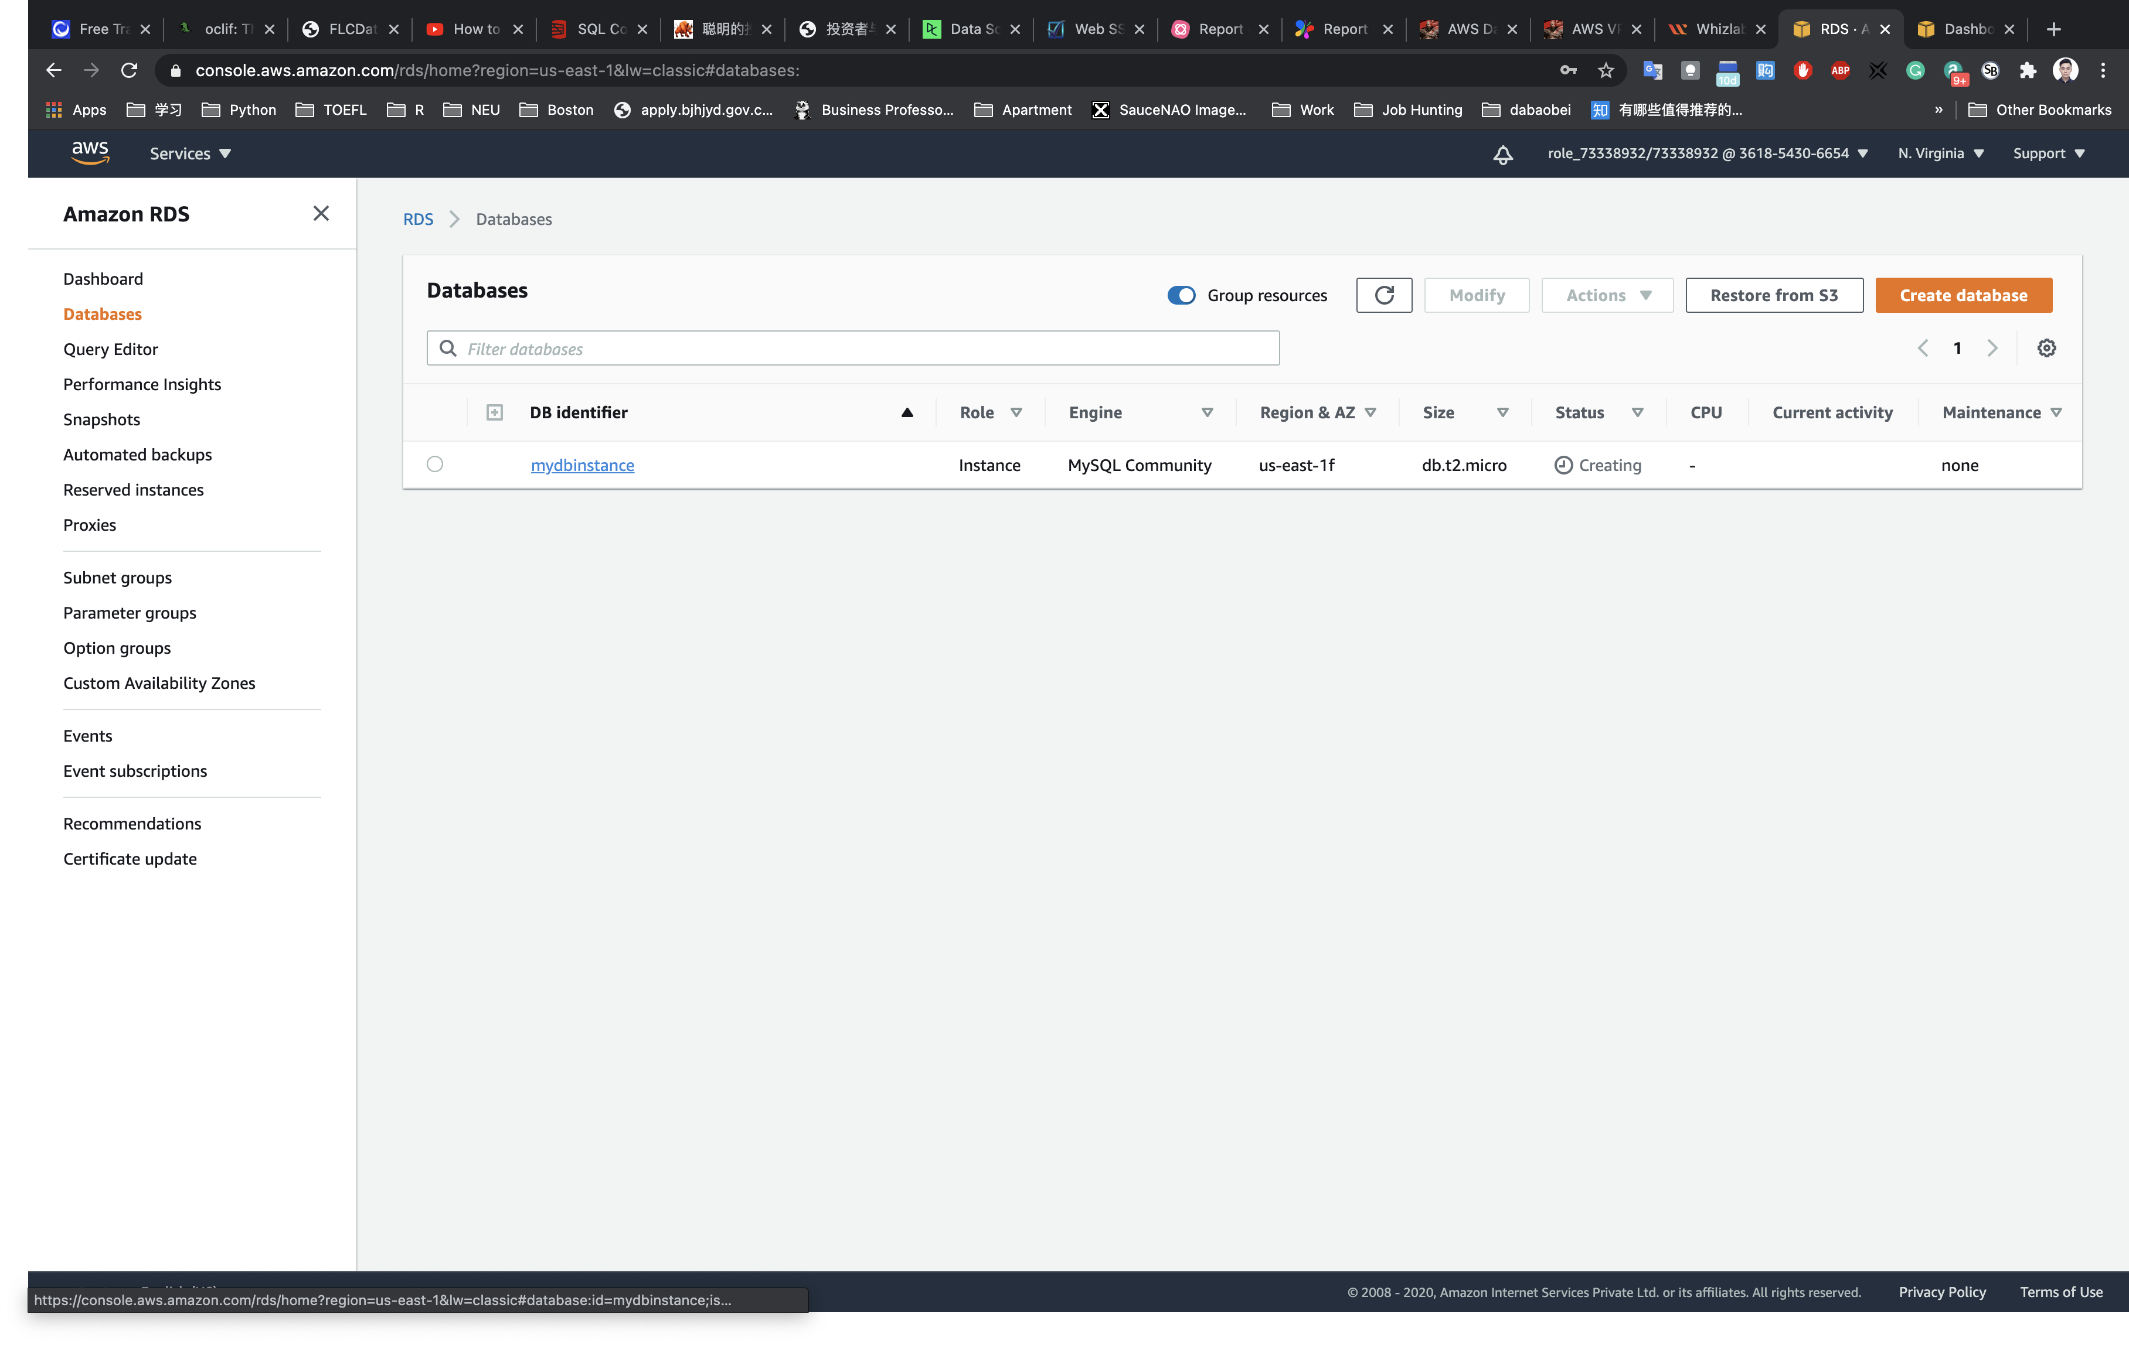Click the refresh databases icon button
This screenshot has height=1345, width=2129.
[1383, 295]
